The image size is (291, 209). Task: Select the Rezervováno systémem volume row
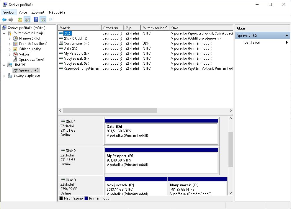(146, 68)
